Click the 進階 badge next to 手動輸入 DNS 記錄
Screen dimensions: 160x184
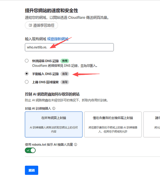click(65, 74)
